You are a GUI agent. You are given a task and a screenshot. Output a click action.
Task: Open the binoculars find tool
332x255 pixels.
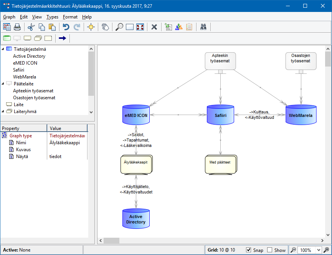coord(203,27)
